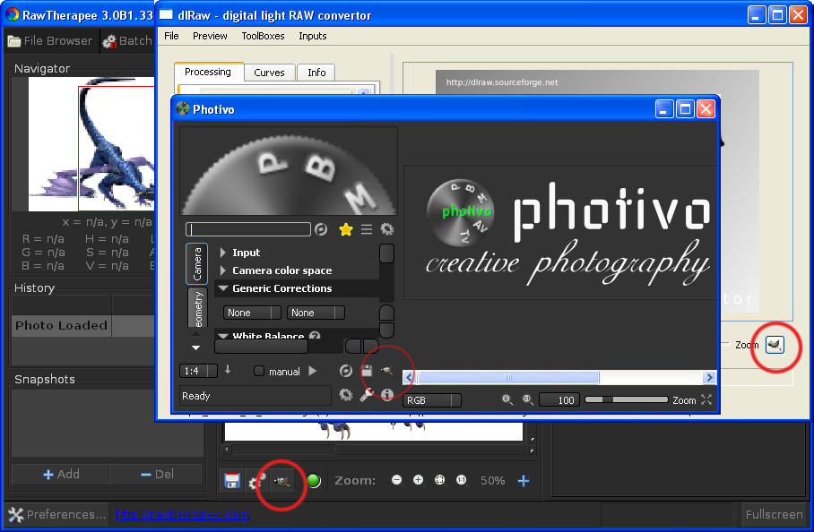Open the ToolBoxes menu in dlRaw

[x=263, y=36]
